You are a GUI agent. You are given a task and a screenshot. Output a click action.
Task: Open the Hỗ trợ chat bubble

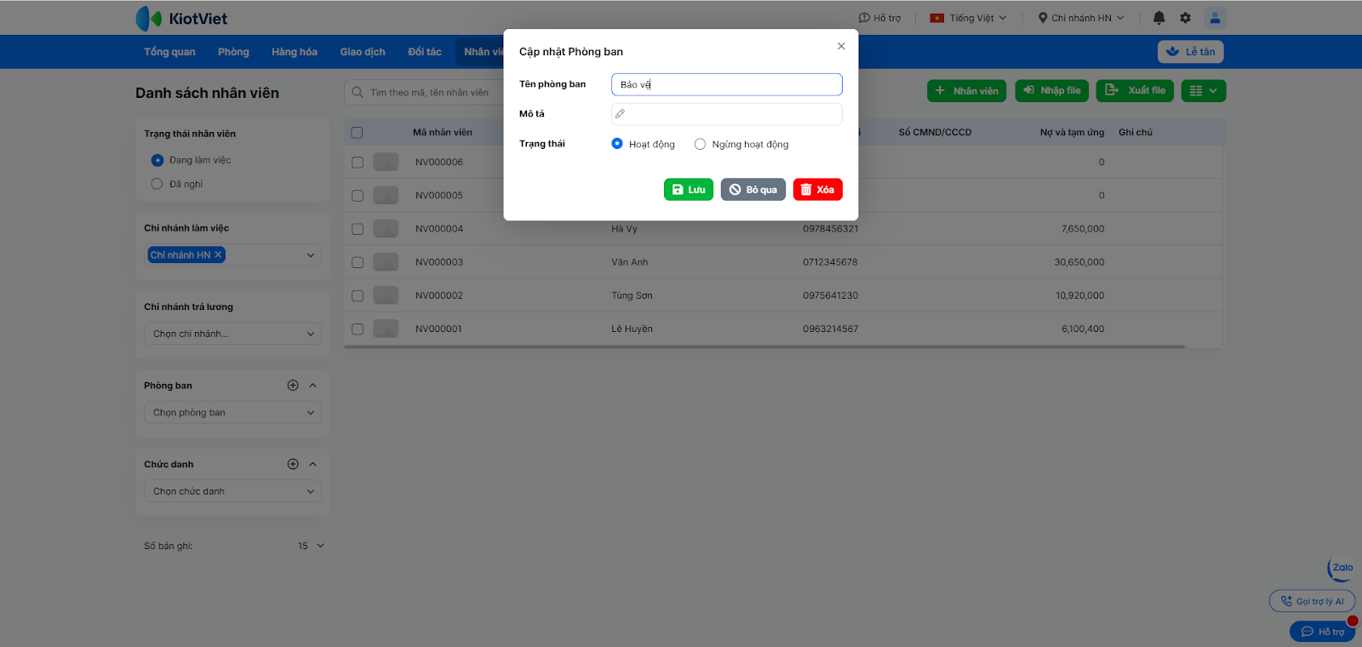[x=1322, y=632]
